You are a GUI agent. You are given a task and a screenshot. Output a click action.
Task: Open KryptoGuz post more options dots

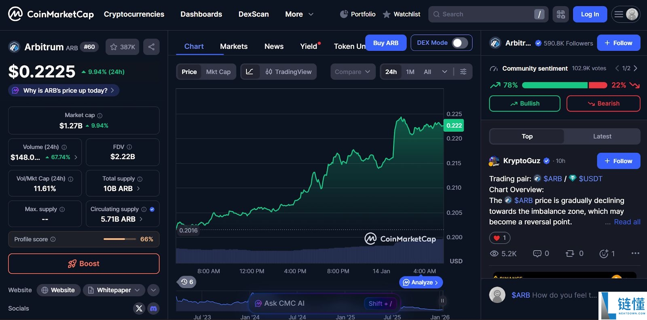[x=635, y=253]
